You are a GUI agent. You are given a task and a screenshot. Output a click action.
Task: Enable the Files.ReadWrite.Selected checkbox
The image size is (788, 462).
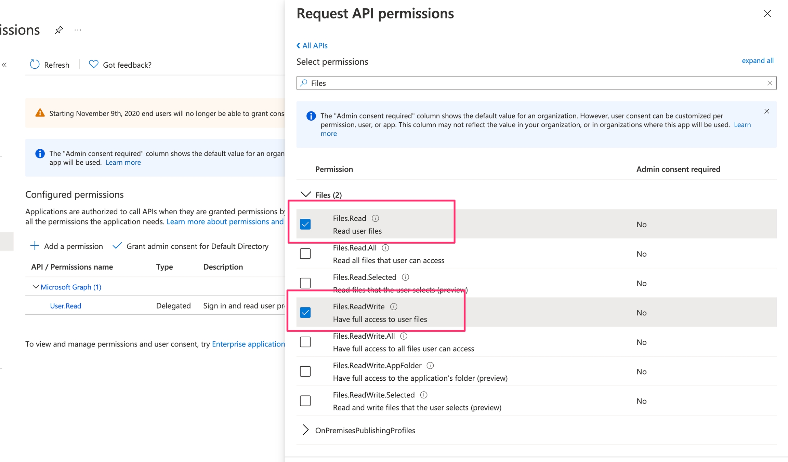pyautogui.click(x=305, y=400)
